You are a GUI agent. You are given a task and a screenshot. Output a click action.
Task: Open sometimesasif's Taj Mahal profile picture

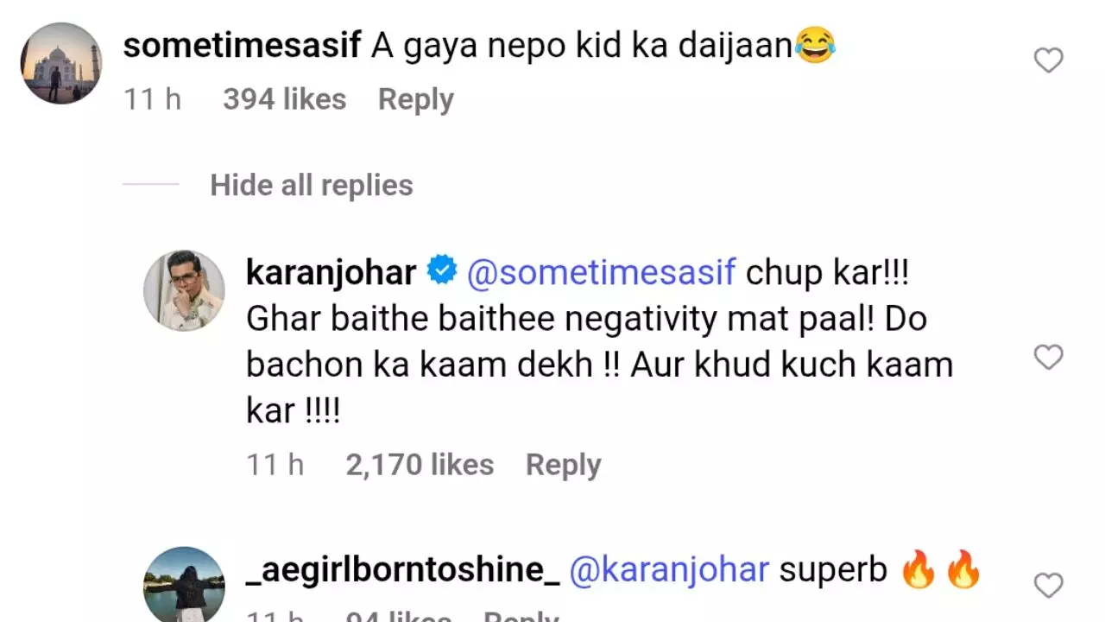60,63
